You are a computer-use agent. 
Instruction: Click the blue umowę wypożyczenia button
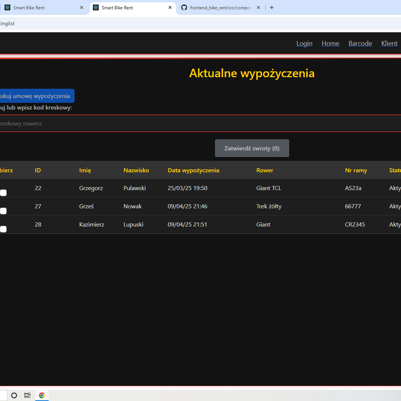tap(36, 96)
